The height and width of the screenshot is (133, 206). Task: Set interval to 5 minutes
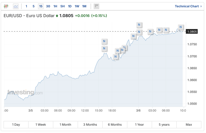click(34, 6)
